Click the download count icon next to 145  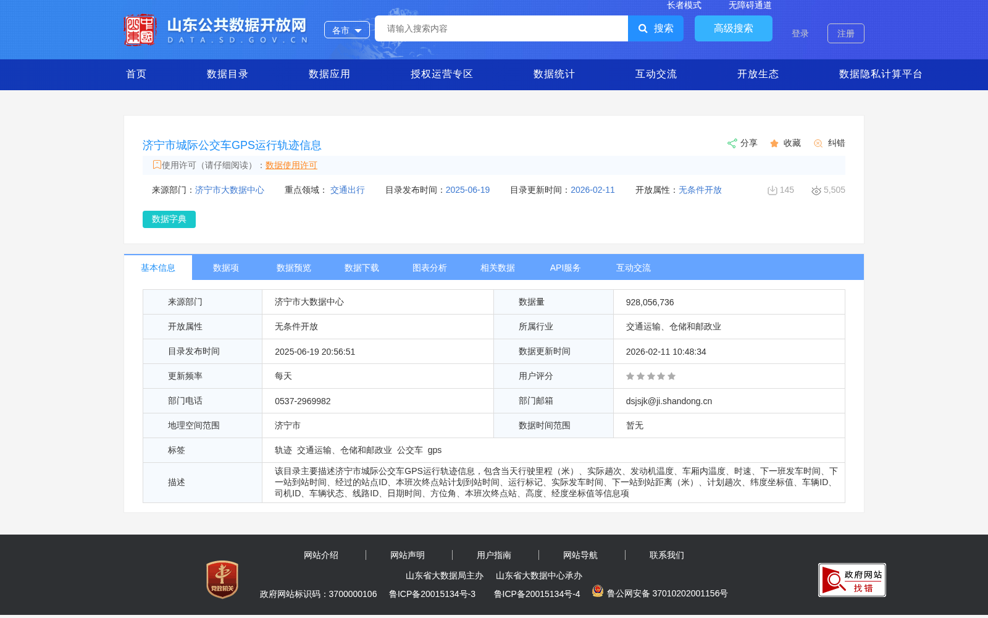point(772,190)
